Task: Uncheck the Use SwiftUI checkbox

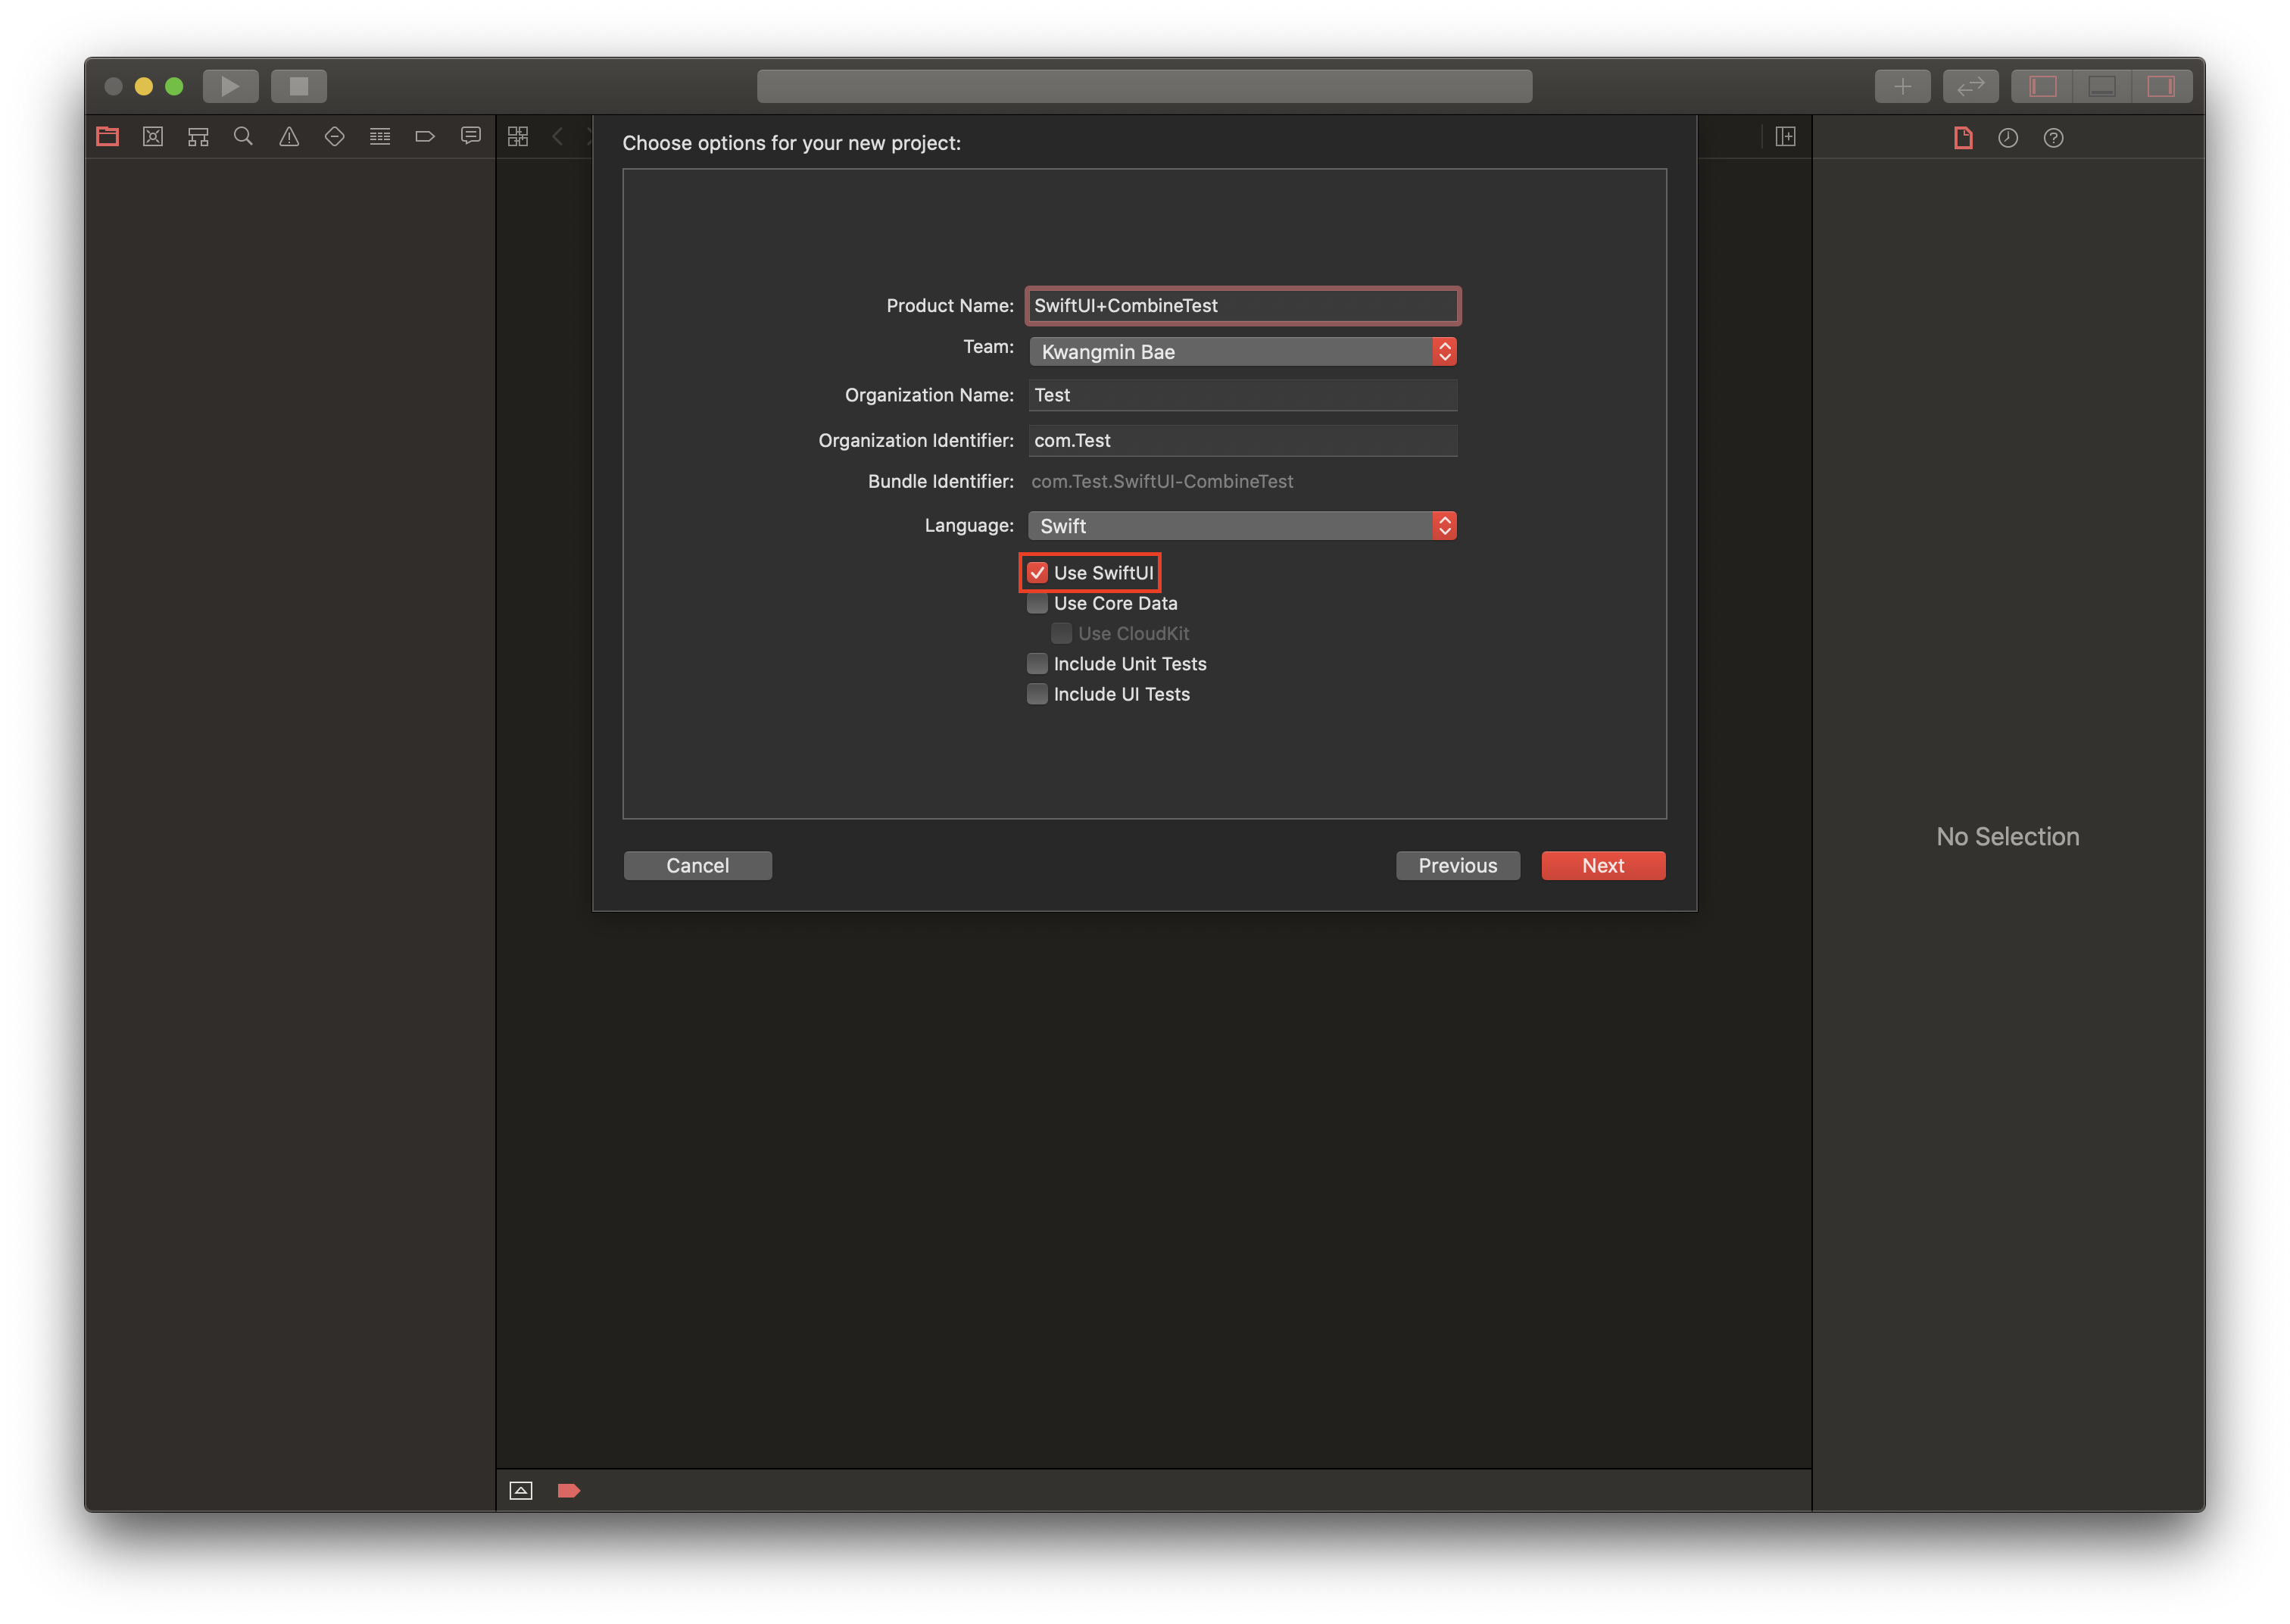Action: (1037, 573)
